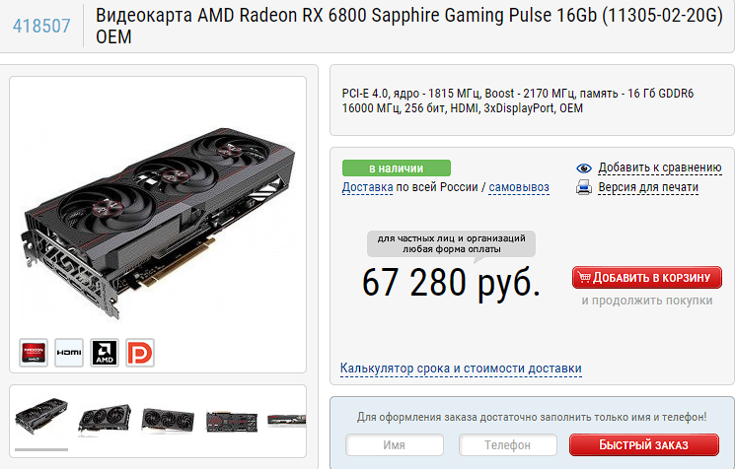735x469 pixels.
Task: Focus the Имя input field
Action: (x=395, y=444)
